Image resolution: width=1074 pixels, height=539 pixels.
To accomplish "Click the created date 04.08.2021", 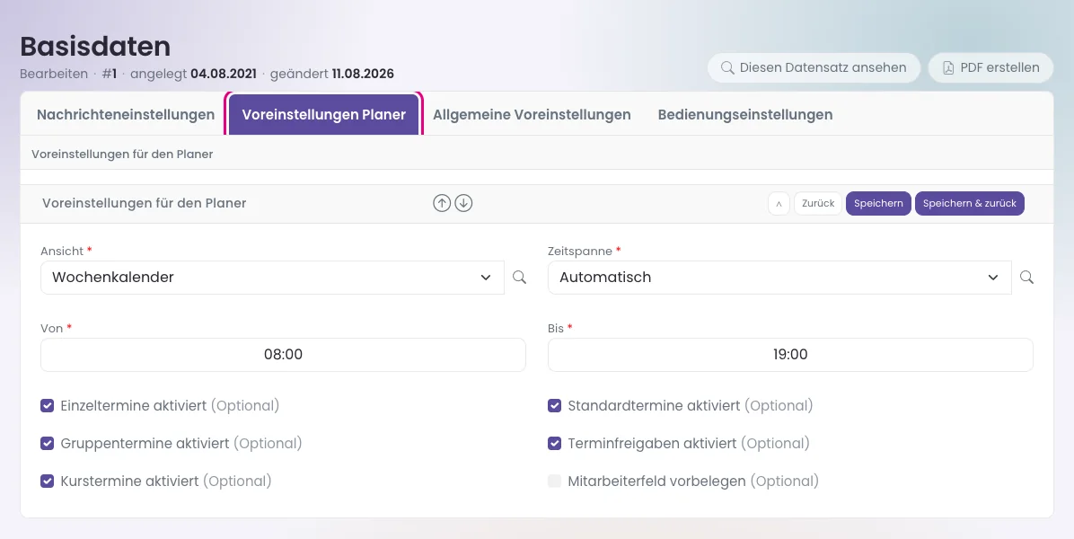I will 224,74.
